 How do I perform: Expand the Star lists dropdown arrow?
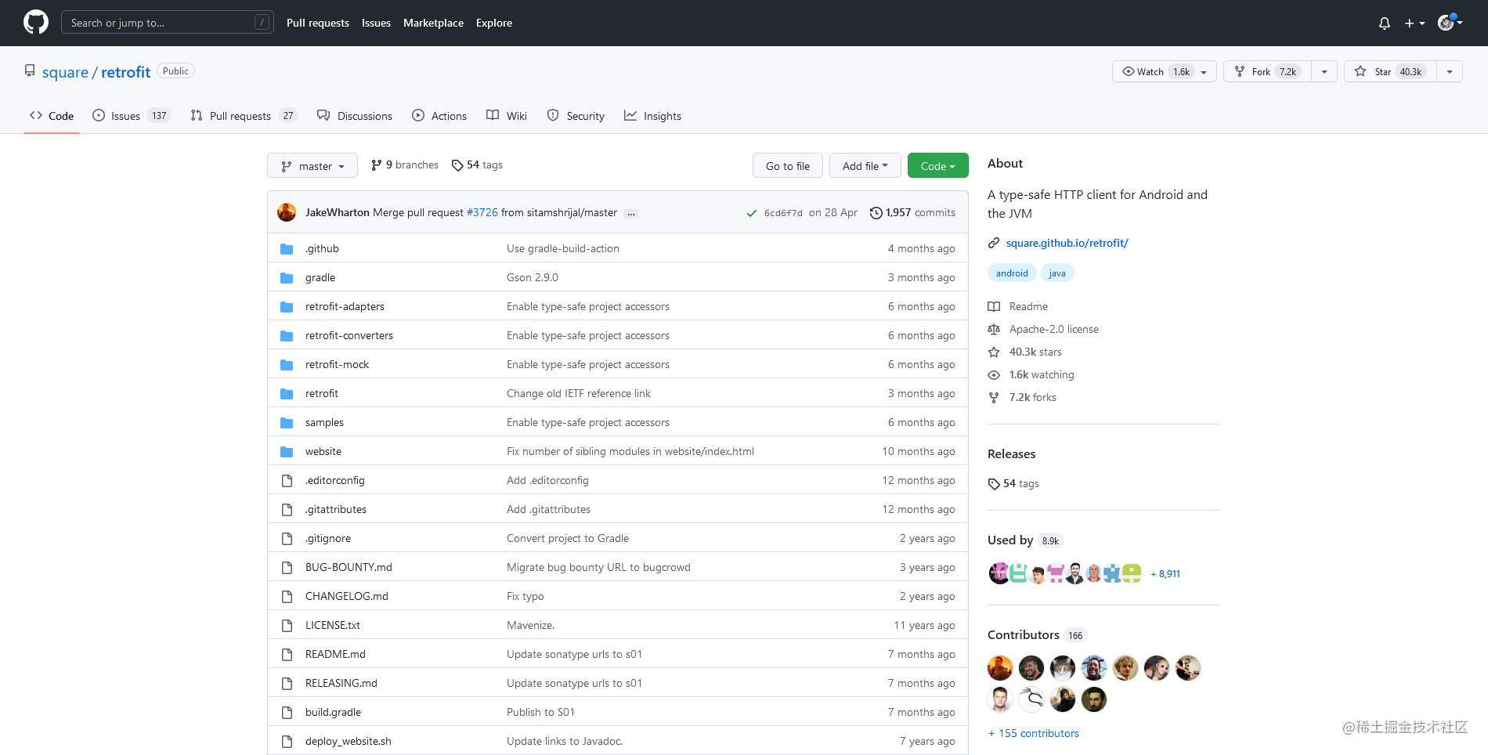coord(1450,71)
